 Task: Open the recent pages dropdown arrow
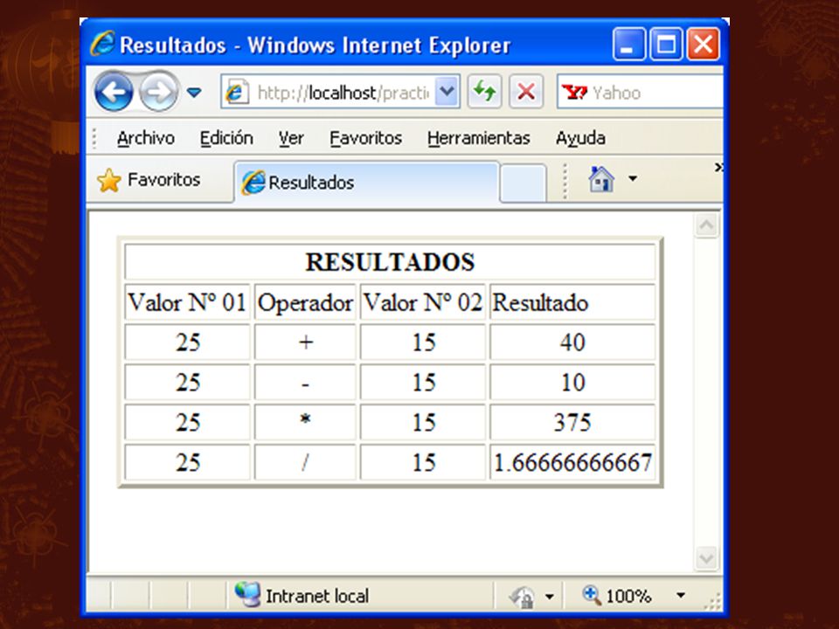click(194, 93)
